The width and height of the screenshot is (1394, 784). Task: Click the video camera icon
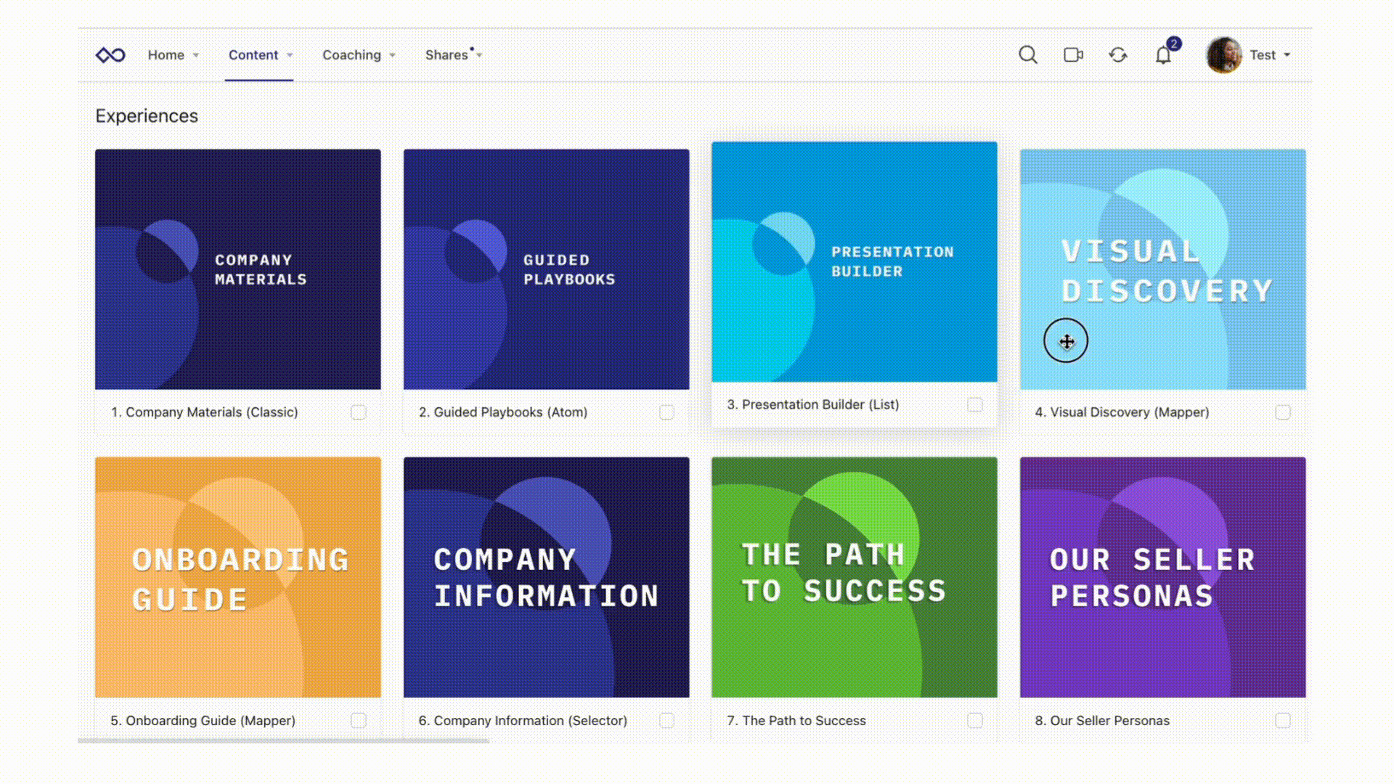pyautogui.click(x=1072, y=54)
